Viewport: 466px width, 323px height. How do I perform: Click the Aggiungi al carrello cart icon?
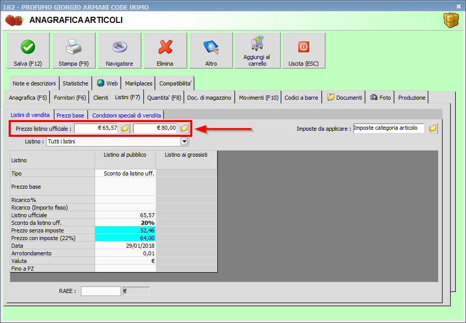257,43
